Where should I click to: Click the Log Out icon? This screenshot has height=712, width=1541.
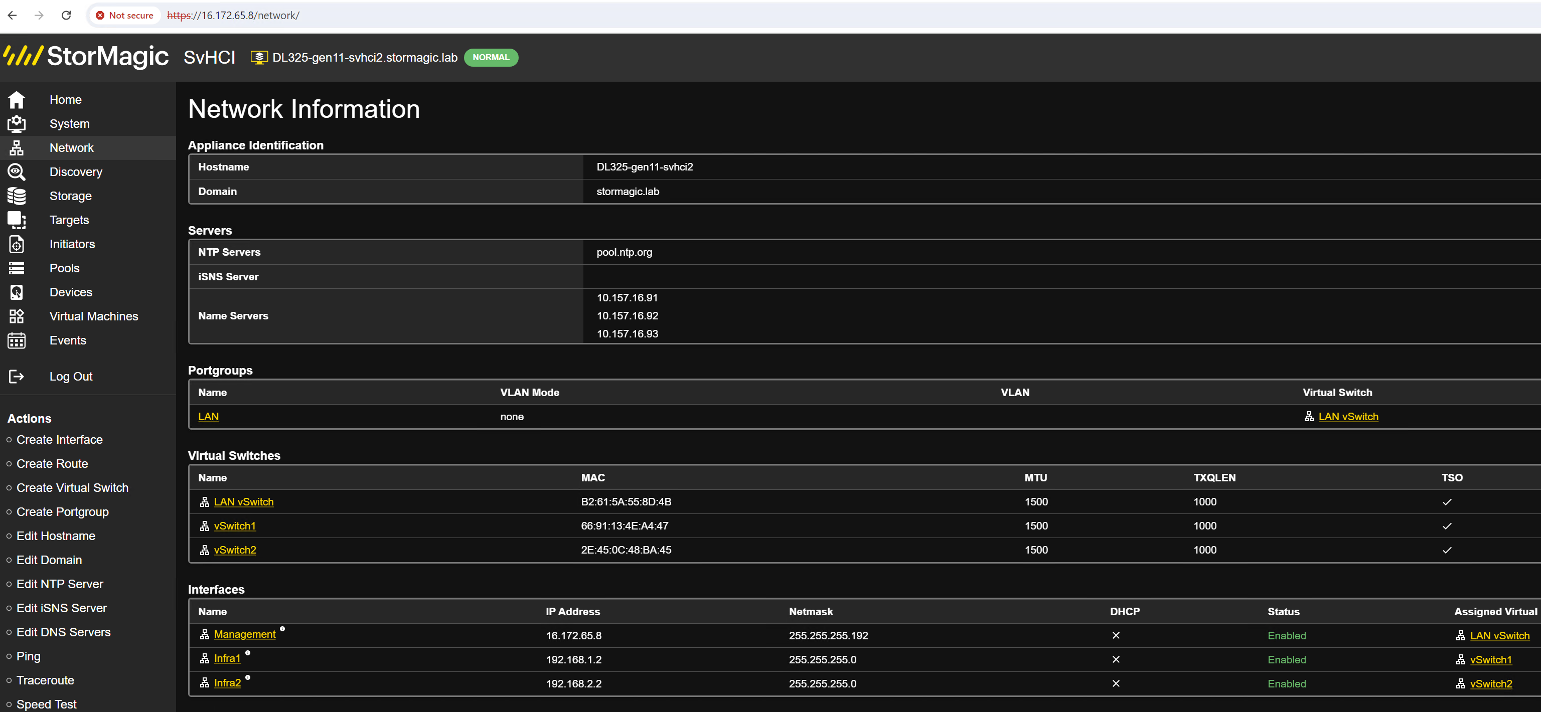16,377
